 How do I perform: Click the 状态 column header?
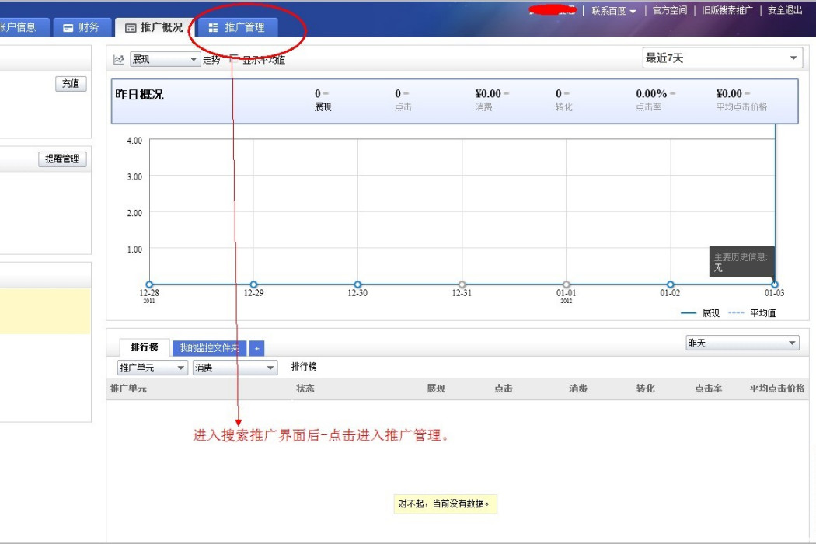[305, 389]
